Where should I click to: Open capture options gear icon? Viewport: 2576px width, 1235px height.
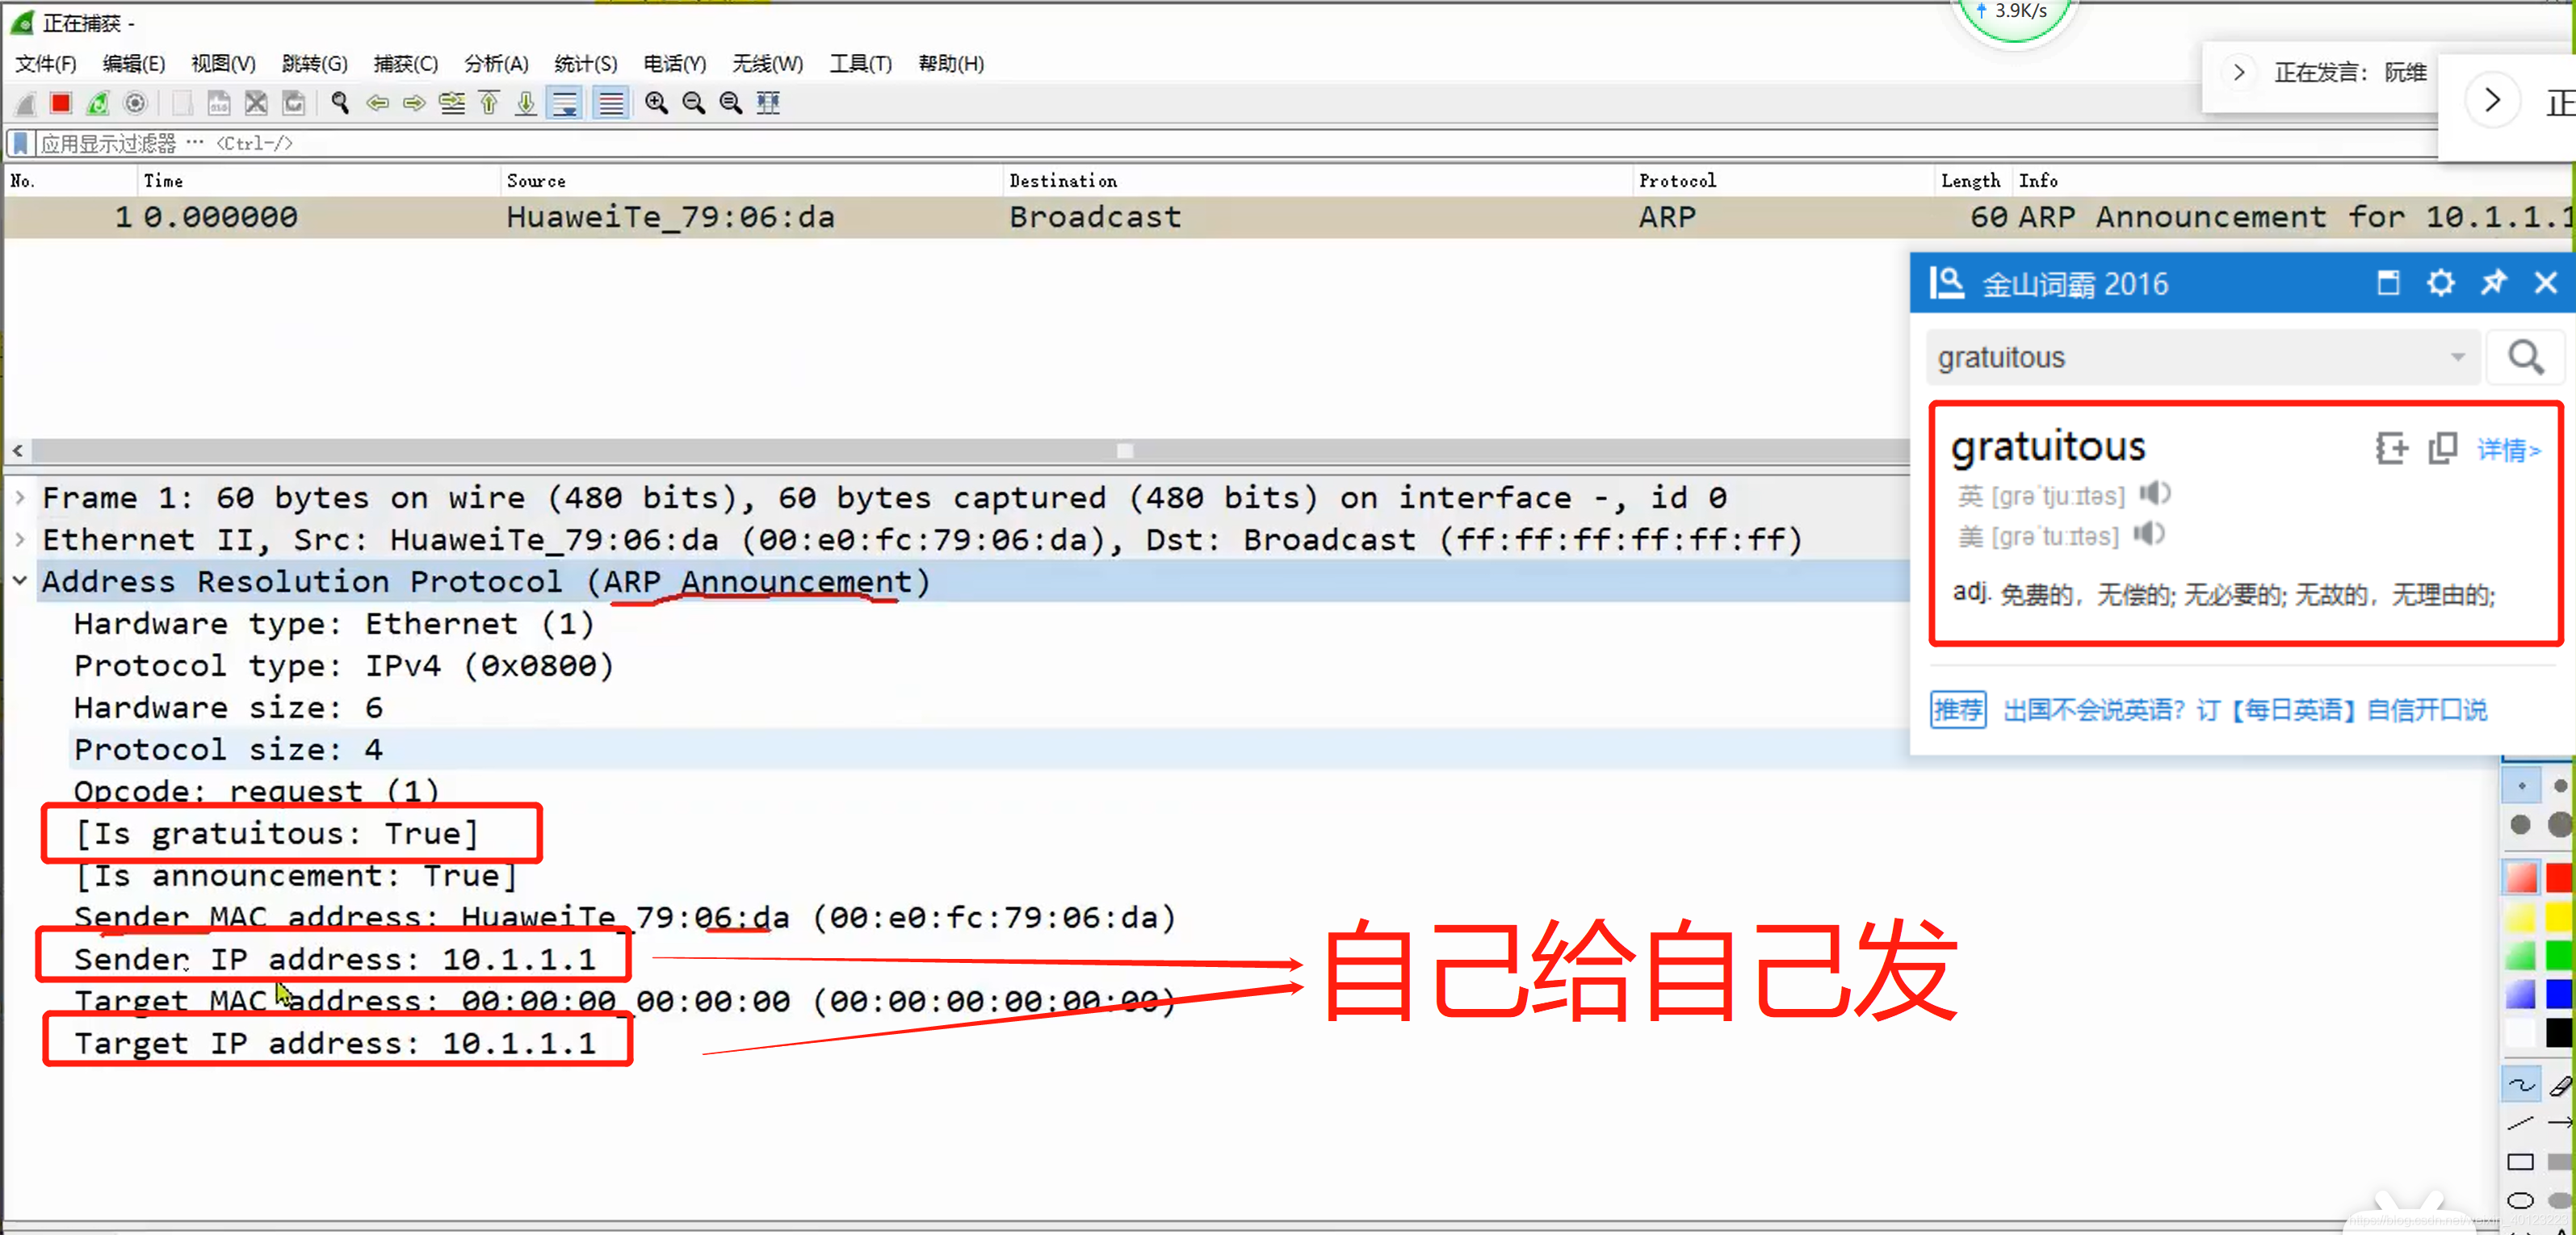135,103
